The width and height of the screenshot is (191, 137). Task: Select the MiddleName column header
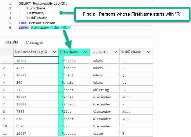point(136,52)
